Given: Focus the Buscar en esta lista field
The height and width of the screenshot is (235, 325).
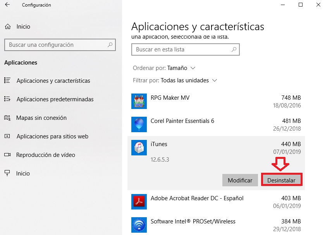Looking at the screenshot, I should pyautogui.click(x=186, y=49).
